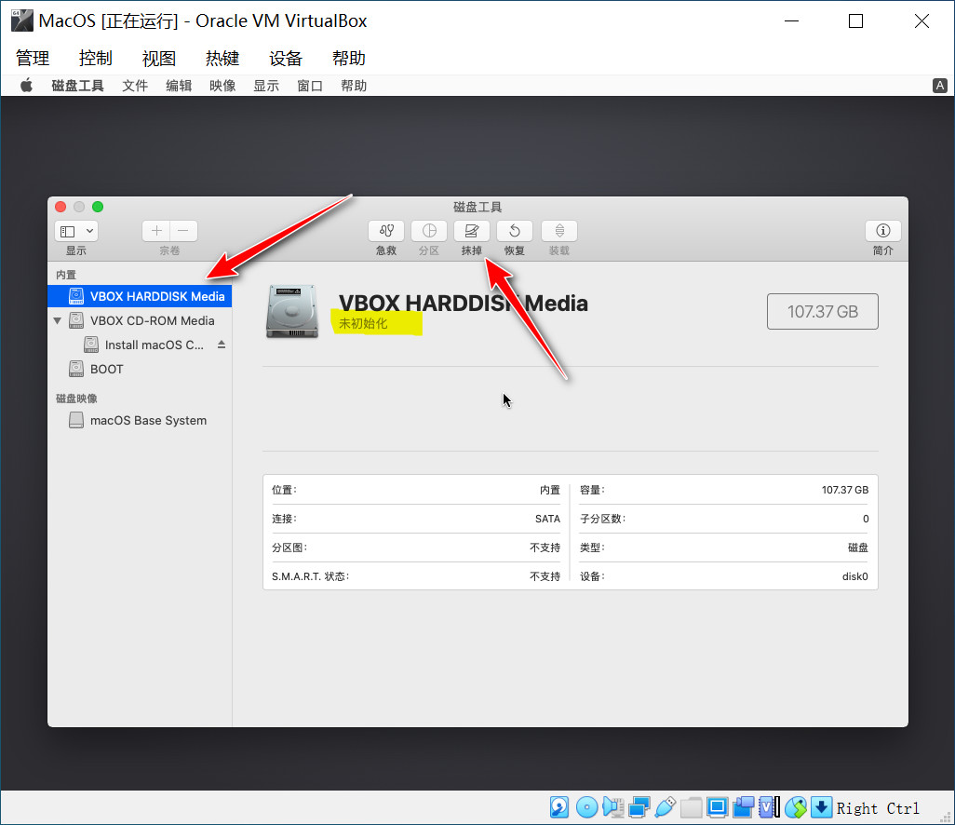Open VirtualBox 控制 menu

tap(96, 59)
